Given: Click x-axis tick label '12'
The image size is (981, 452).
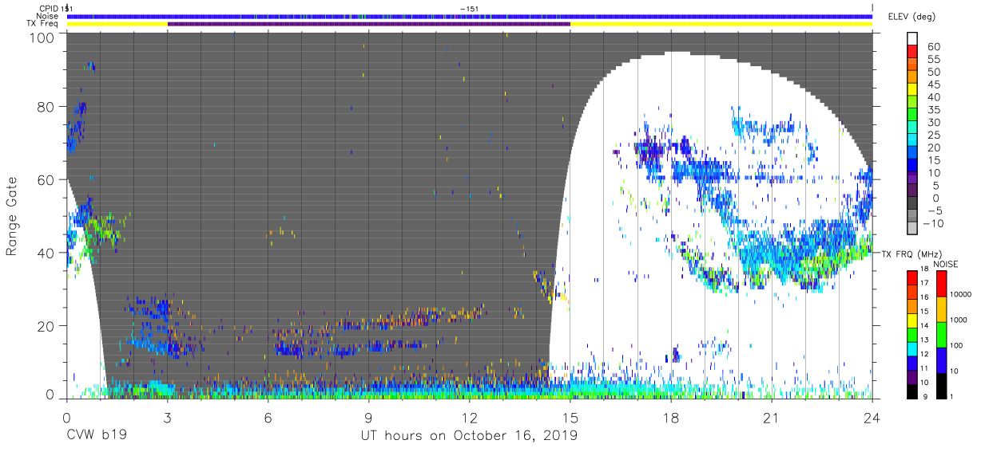Looking at the screenshot, I should click(469, 418).
